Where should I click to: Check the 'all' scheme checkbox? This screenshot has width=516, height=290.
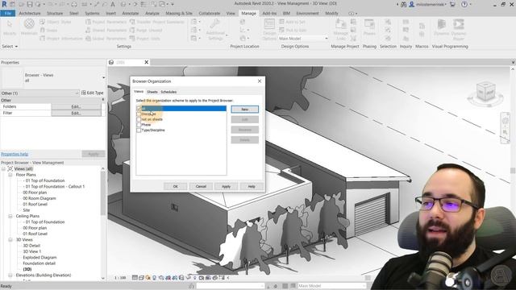139,109
